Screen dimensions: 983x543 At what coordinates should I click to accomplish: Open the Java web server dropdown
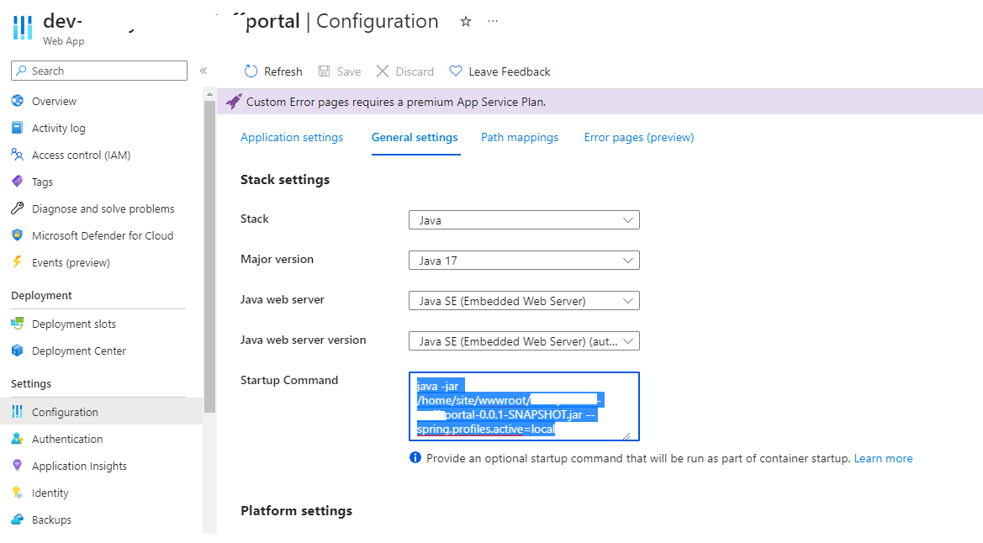pos(524,301)
